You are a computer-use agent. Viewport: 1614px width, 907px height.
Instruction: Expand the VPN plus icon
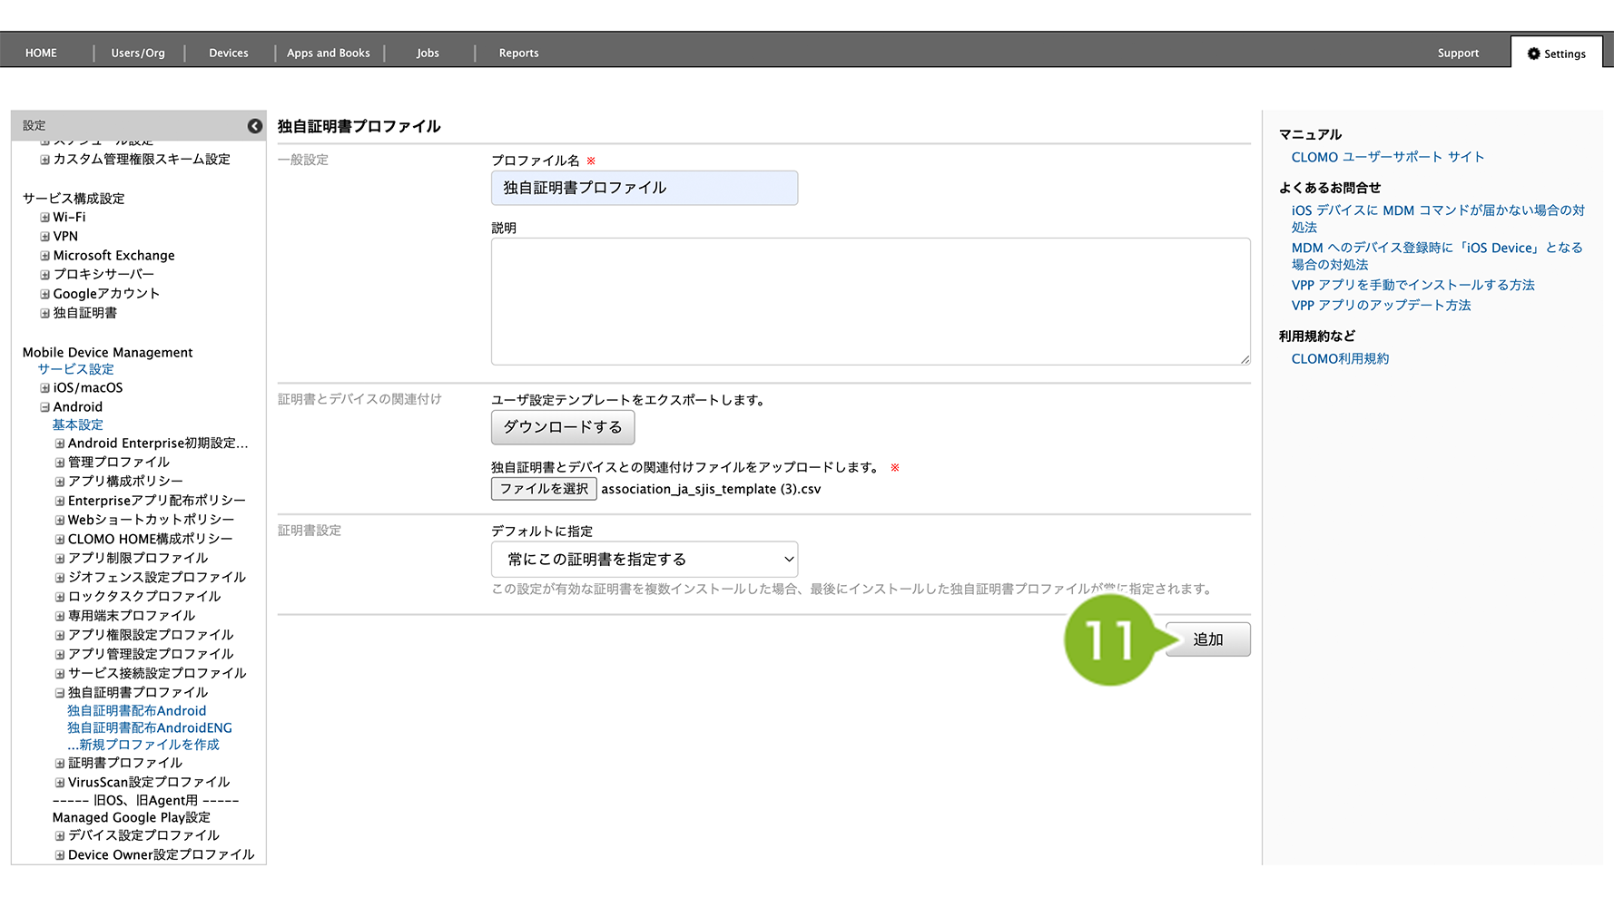click(44, 237)
